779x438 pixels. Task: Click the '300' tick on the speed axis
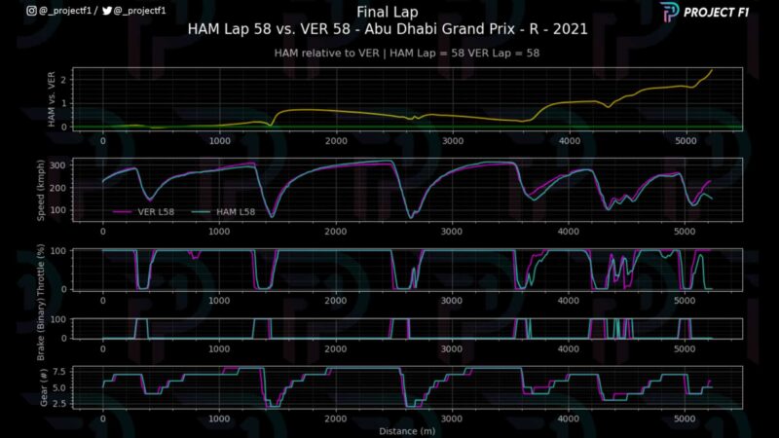click(x=58, y=165)
